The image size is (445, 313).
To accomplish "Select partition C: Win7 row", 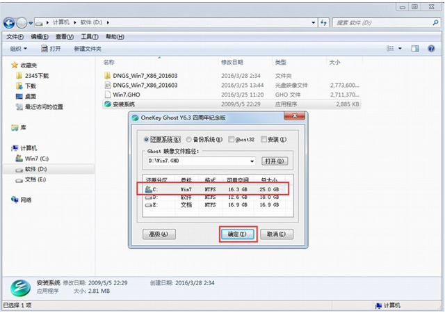I will click(213, 189).
